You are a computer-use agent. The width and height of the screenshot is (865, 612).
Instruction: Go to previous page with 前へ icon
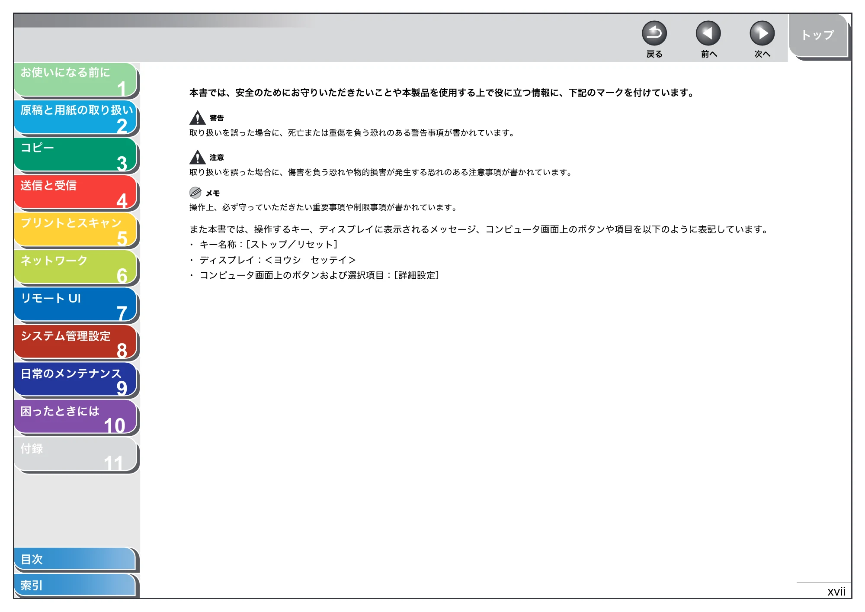pyautogui.click(x=708, y=33)
